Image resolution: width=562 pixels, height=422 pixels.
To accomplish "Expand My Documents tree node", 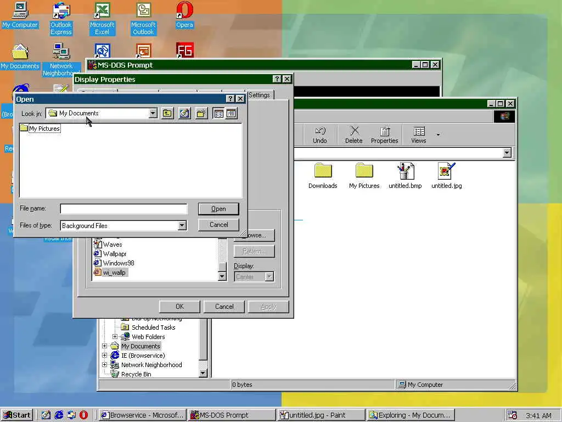I will click(104, 346).
